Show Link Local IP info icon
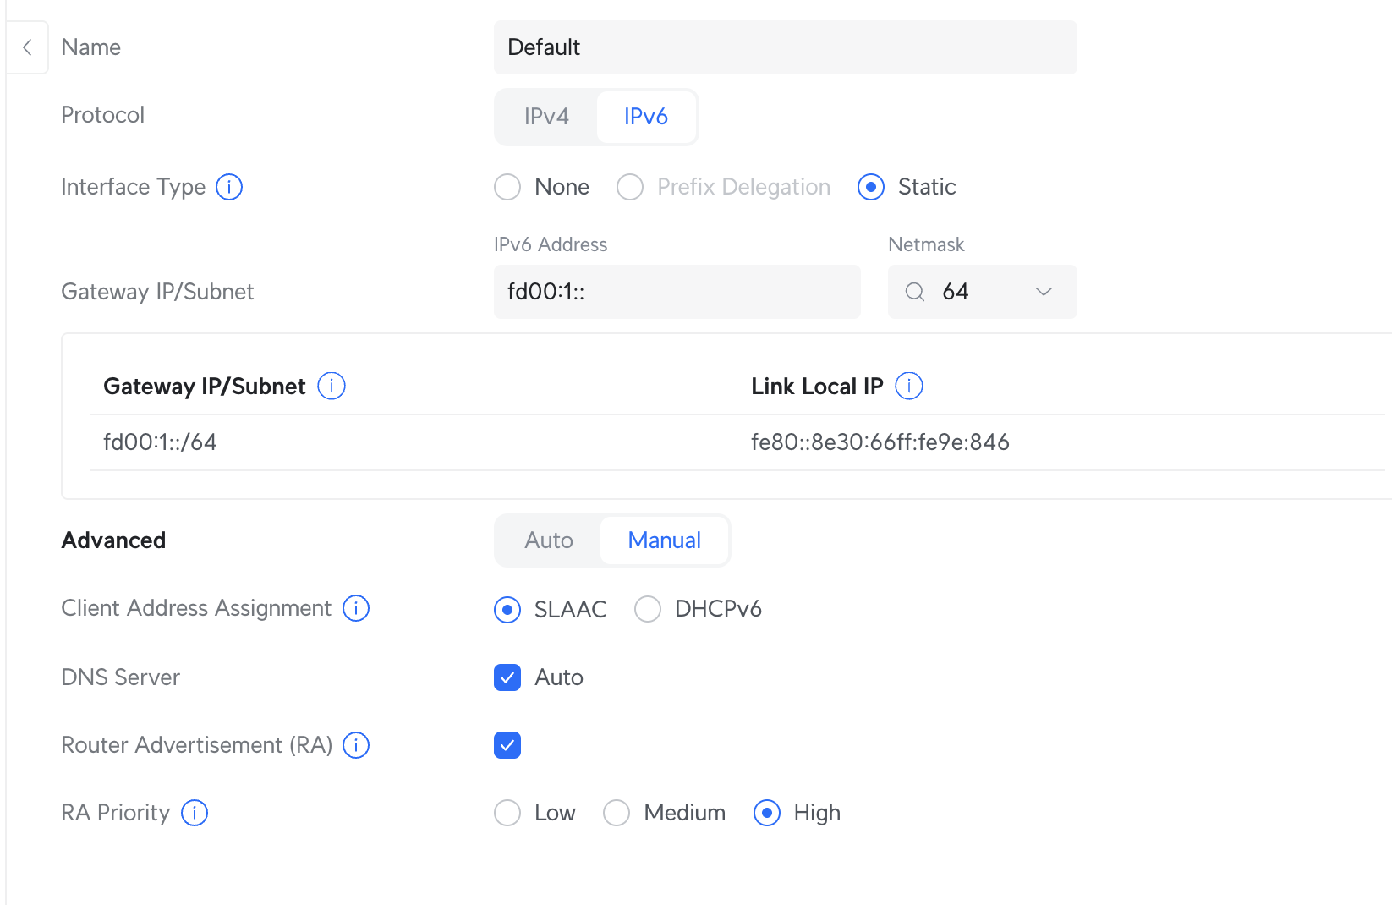Screen dimensions: 1392x905 (909, 387)
